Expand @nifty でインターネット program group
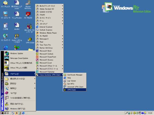This screenshot has width=154, height=115. click(50, 6)
